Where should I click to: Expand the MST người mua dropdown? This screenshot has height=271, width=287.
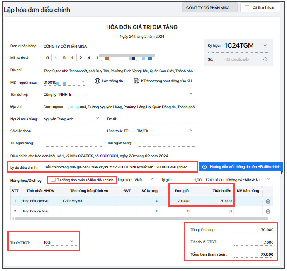click(83, 81)
